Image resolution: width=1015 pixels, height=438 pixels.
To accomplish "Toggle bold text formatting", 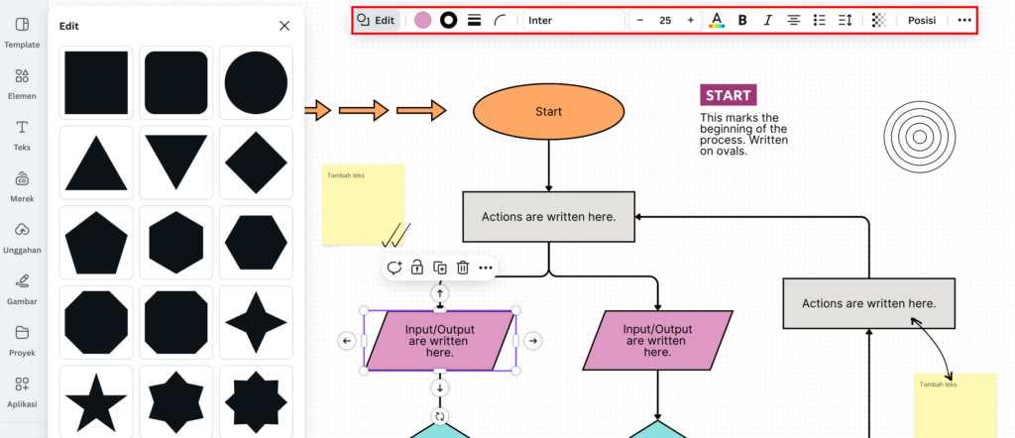I will click(742, 20).
